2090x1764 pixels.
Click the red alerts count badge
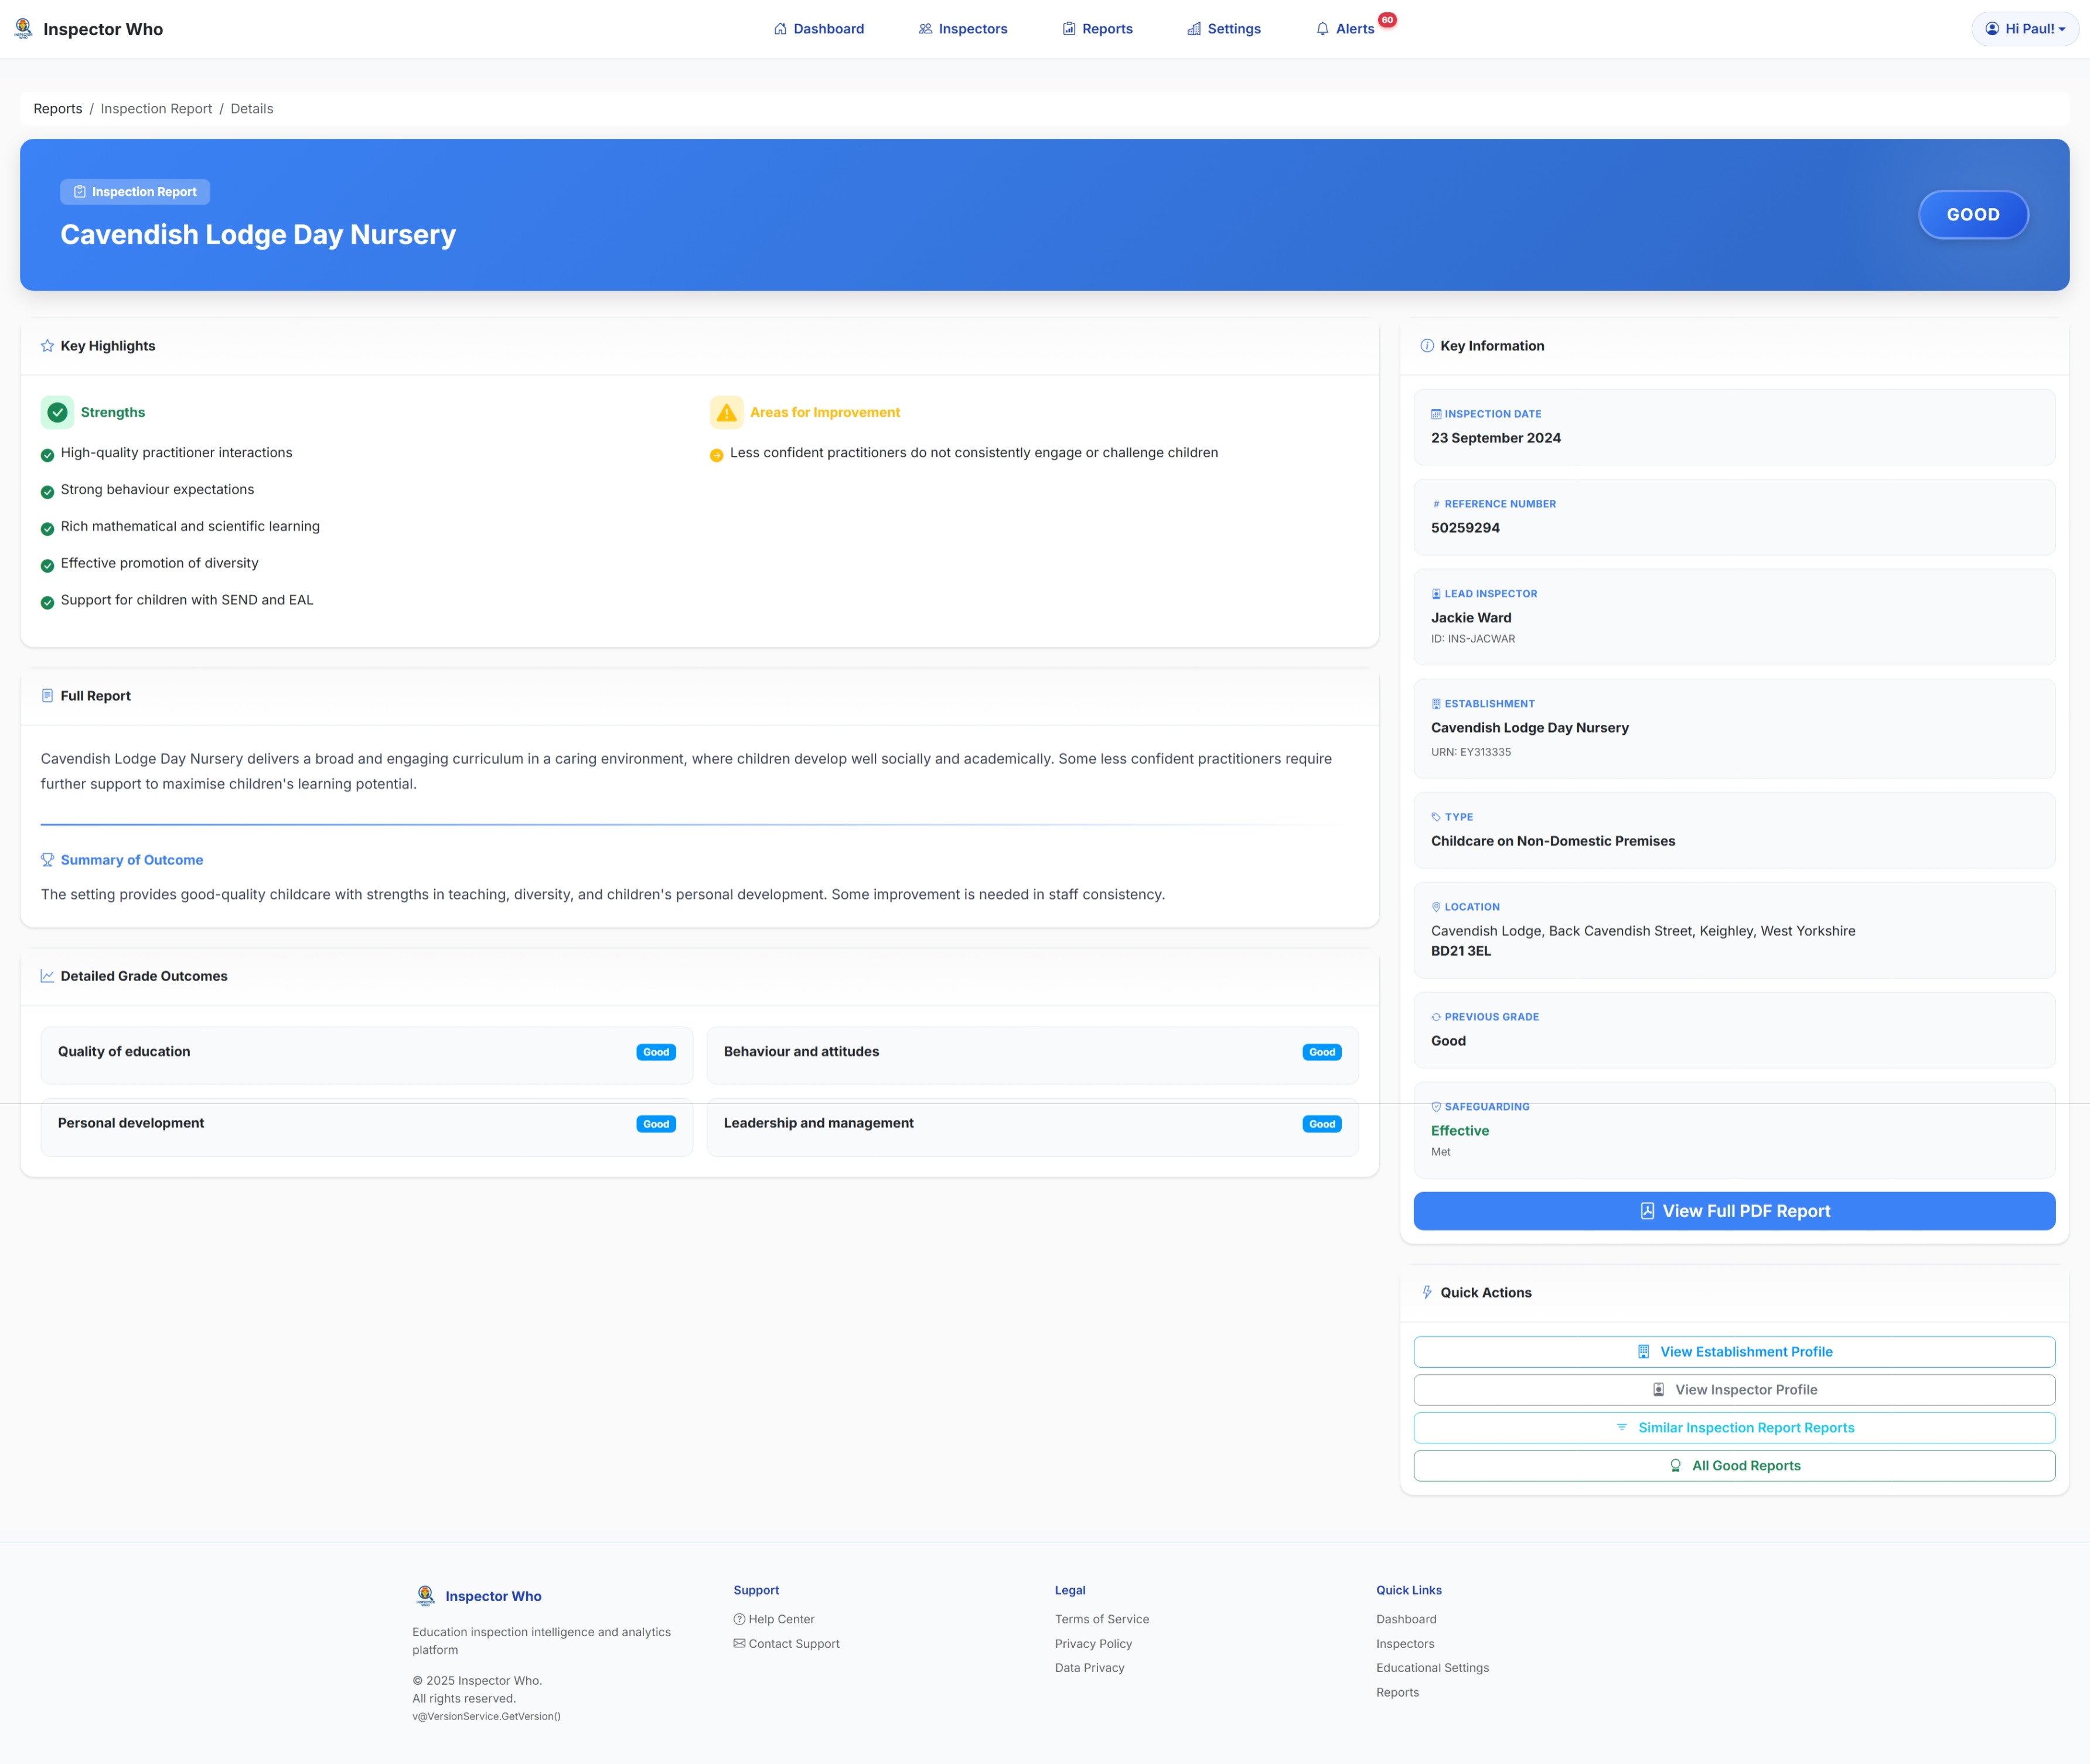tap(1387, 20)
